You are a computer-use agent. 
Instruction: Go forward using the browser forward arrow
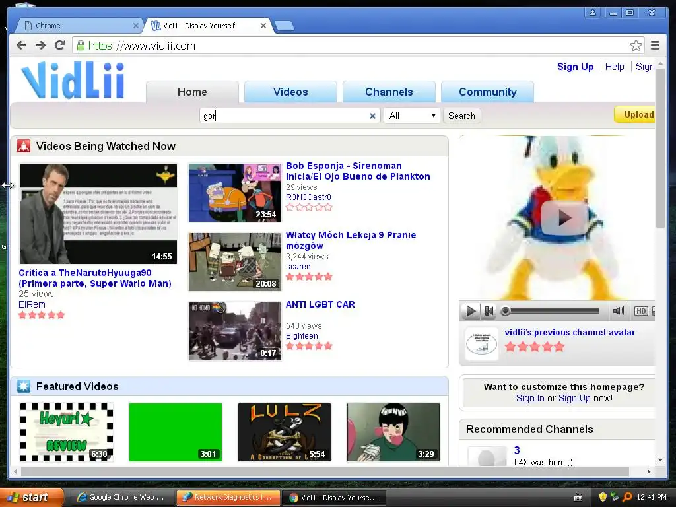point(40,46)
